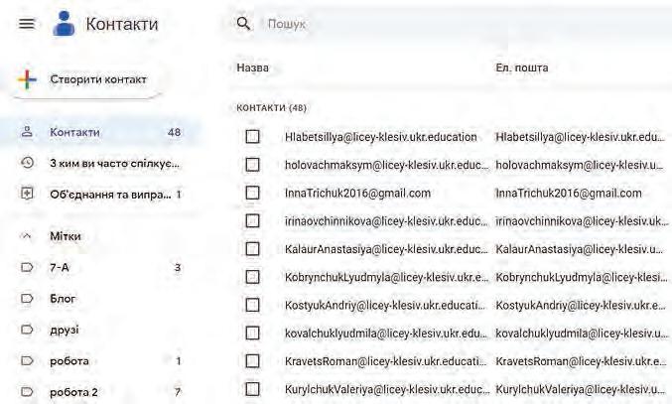Tick checkbox for InnaTrichuk2016 contact
Screen dimensions: 672x404
click(x=252, y=193)
